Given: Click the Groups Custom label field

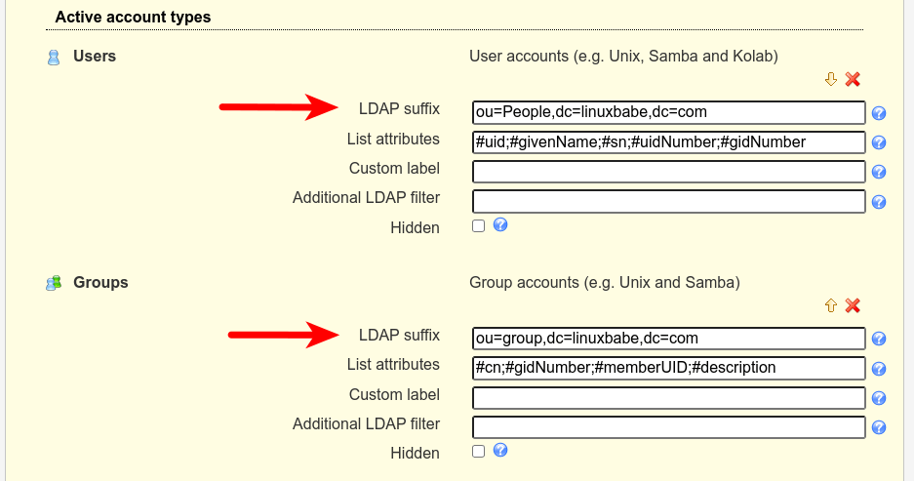Looking at the screenshot, I should pos(668,398).
